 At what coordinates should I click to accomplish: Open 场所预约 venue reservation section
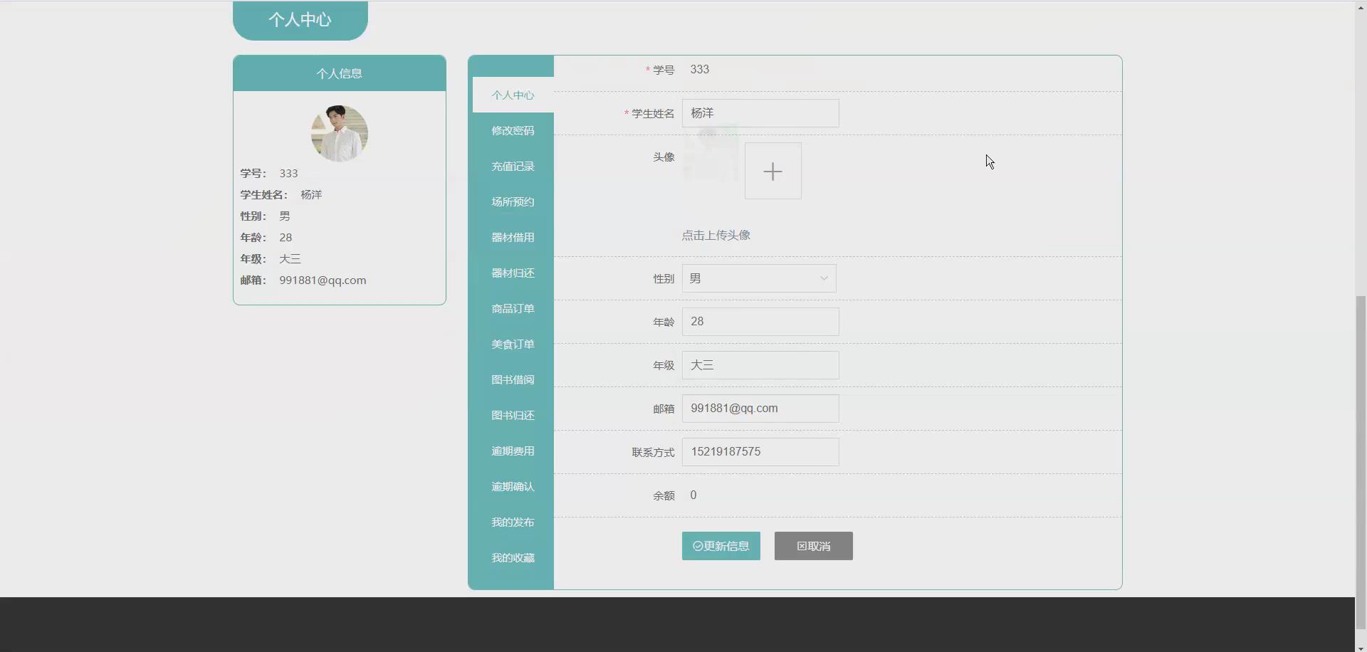pos(512,201)
